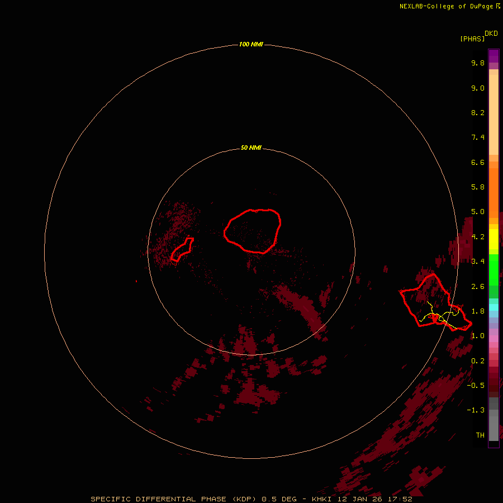
Task: Select the 5.0 color scale value
Action: (x=478, y=212)
